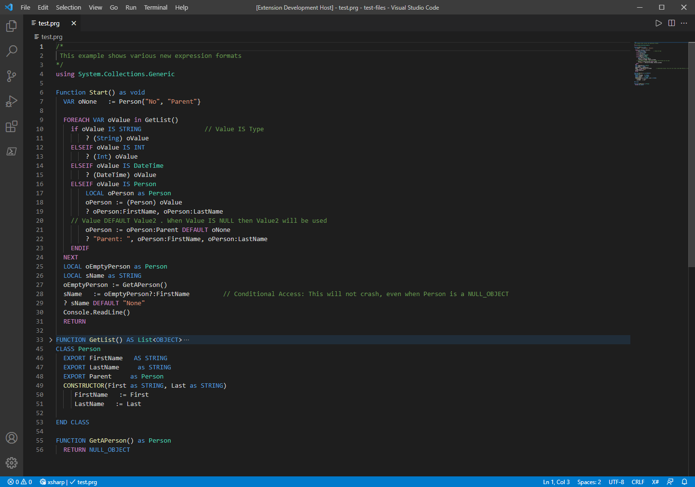The height and width of the screenshot is (487, 695).
Task: Click the Run file play icon
Action: [x=658, y=23]
